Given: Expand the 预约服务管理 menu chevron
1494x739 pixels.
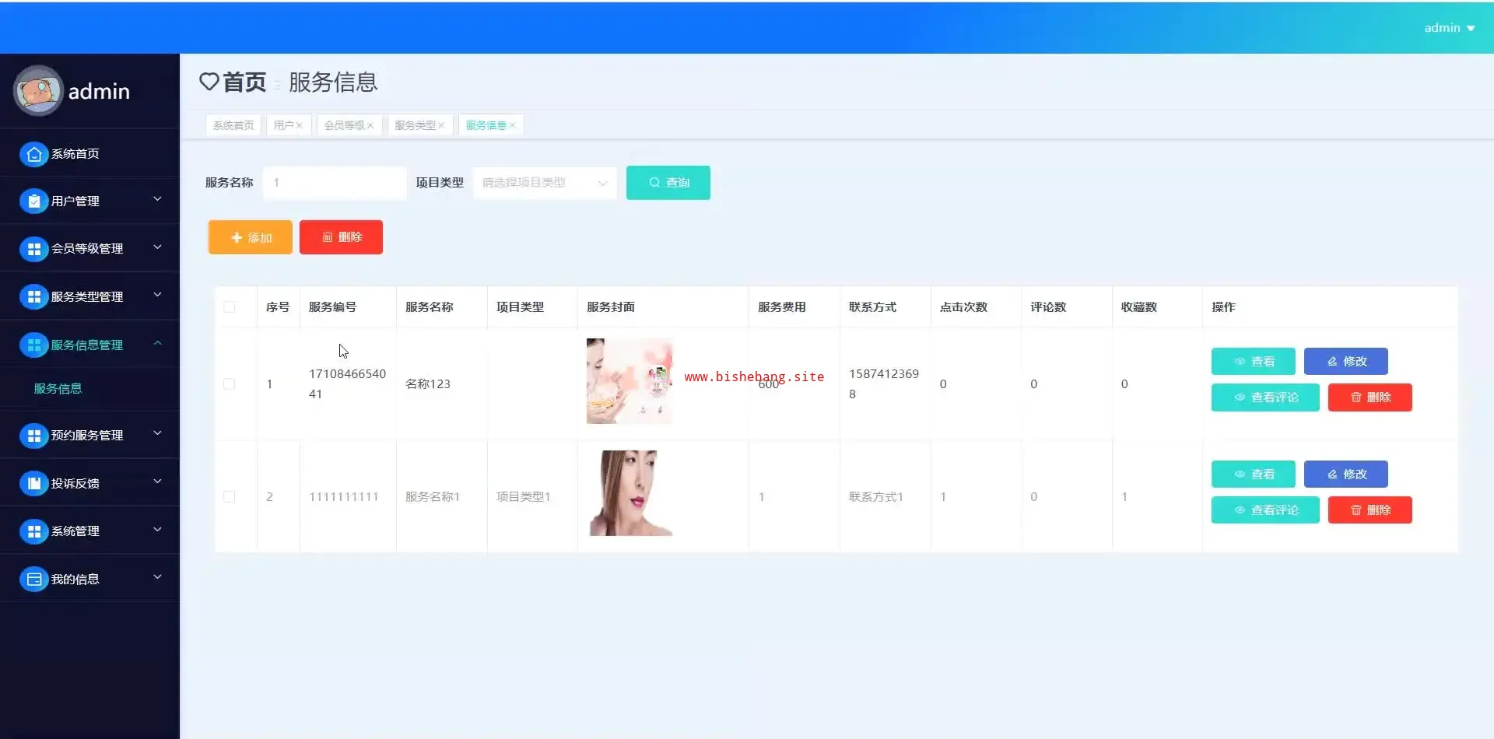Looking at the screenshot, I should [157, 434].
